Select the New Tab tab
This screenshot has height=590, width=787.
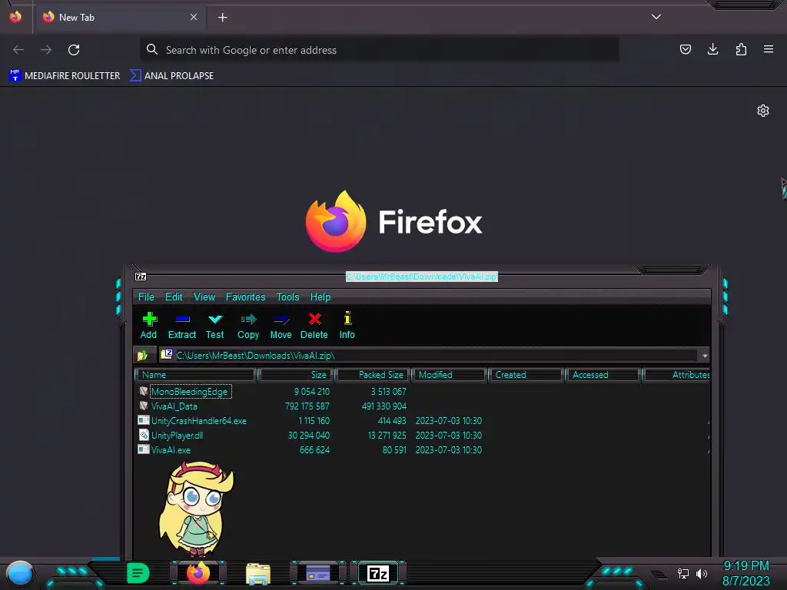tap(121, 18)
